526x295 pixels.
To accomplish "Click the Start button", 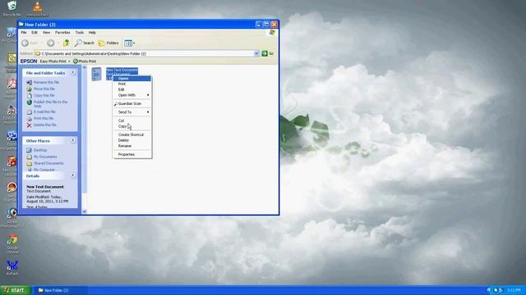I will (x=16, y=290).
